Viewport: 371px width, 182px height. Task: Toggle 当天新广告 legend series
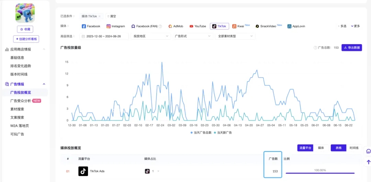click(x=223, y=132)
